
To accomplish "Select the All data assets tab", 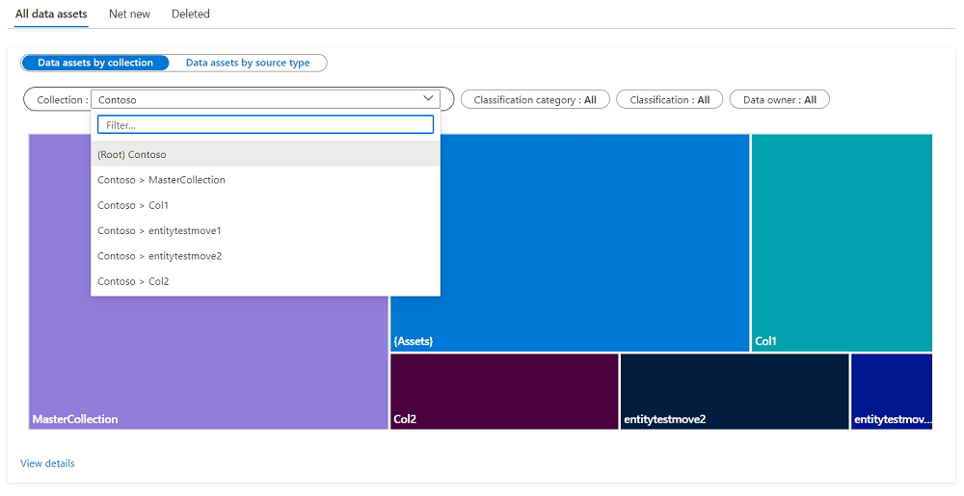I will pos(51,14).
